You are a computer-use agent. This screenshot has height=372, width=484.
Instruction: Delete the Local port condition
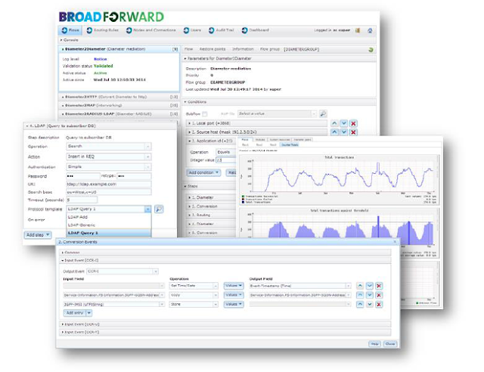353,123
